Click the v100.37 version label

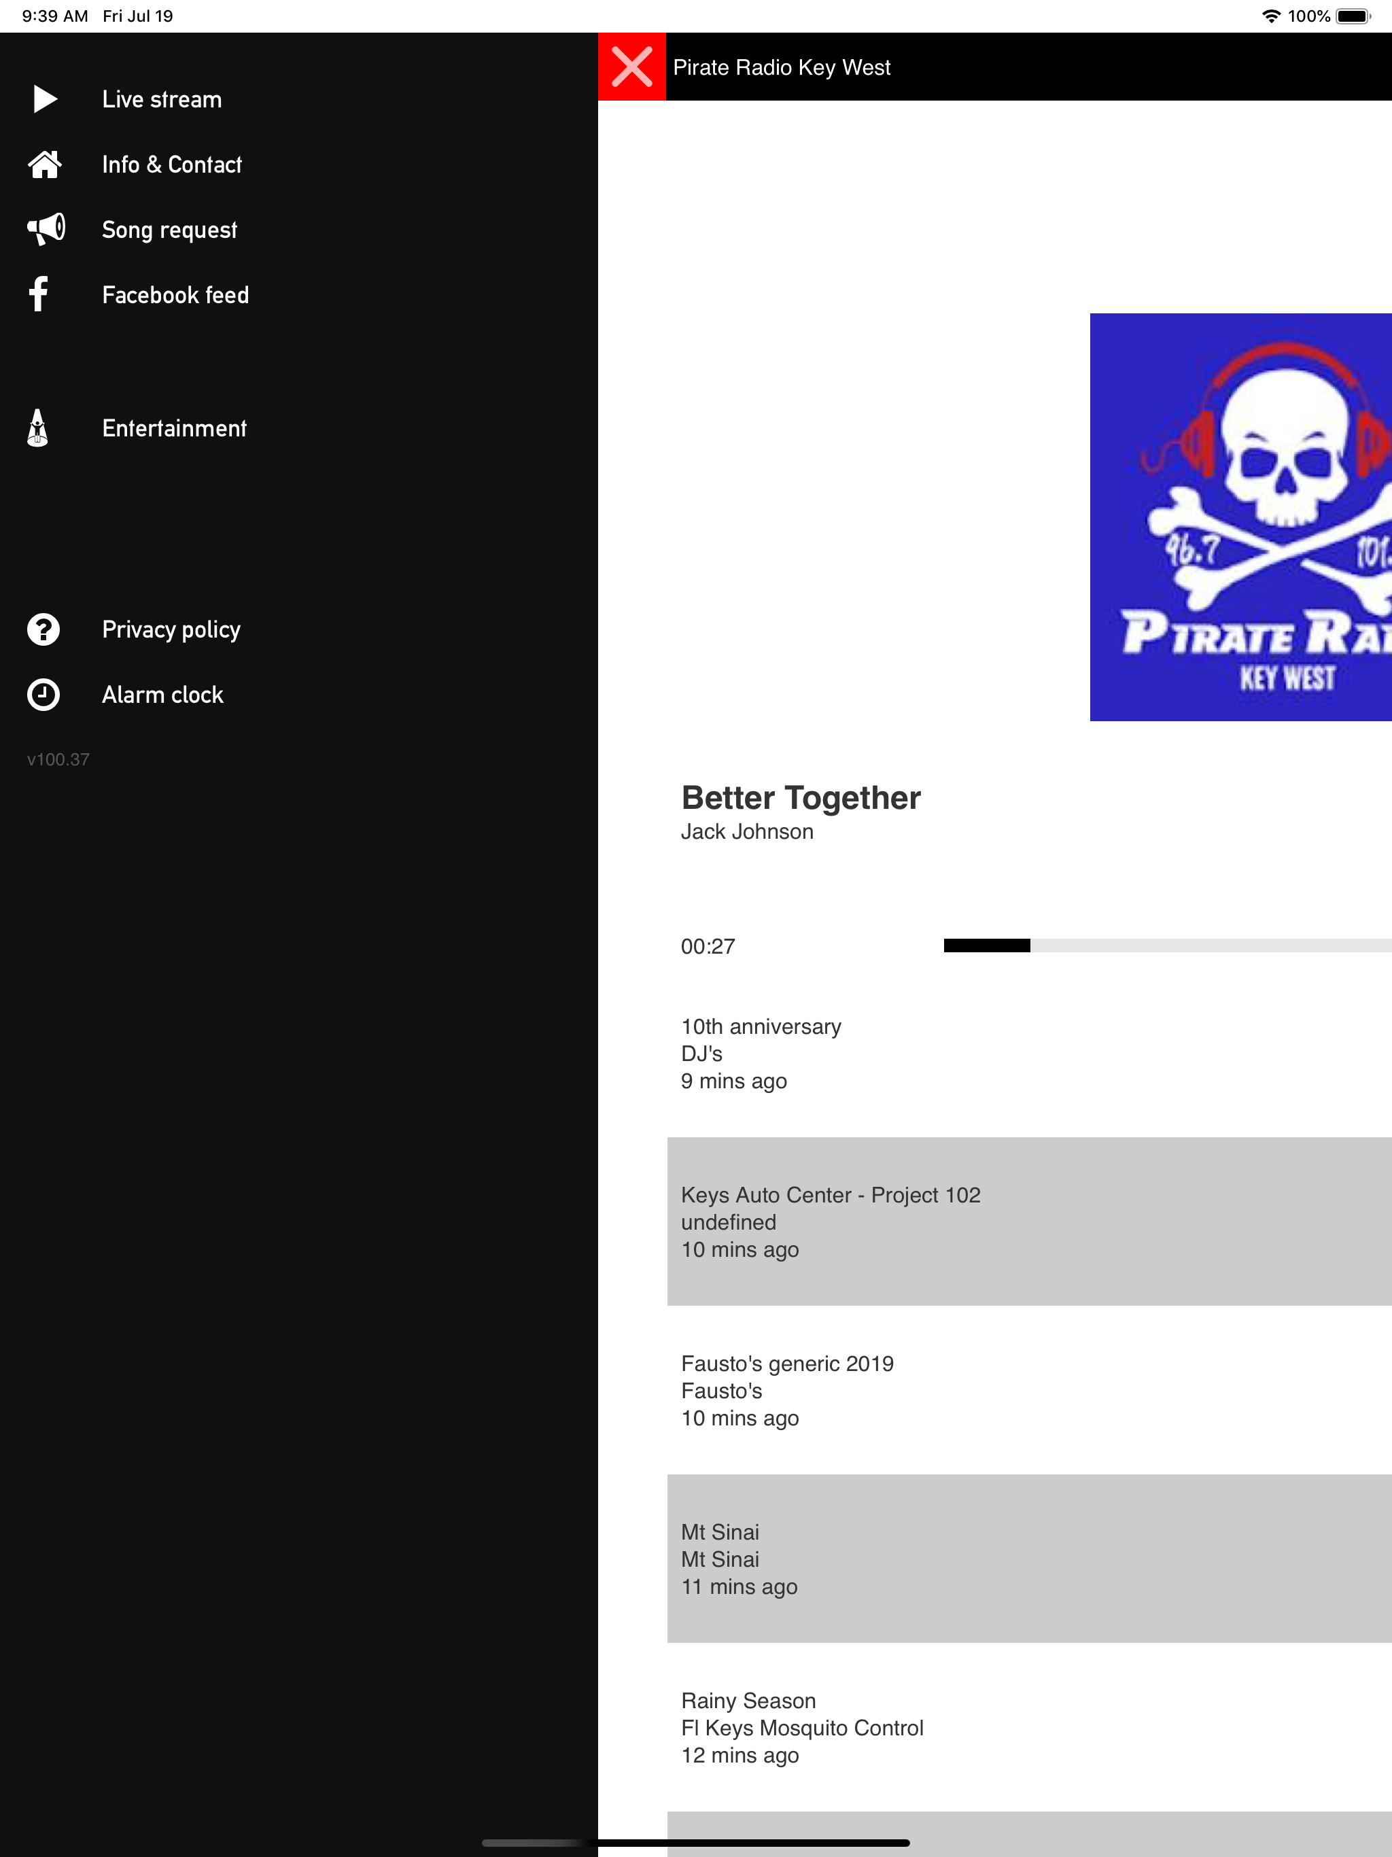click(x=58, y=759)
